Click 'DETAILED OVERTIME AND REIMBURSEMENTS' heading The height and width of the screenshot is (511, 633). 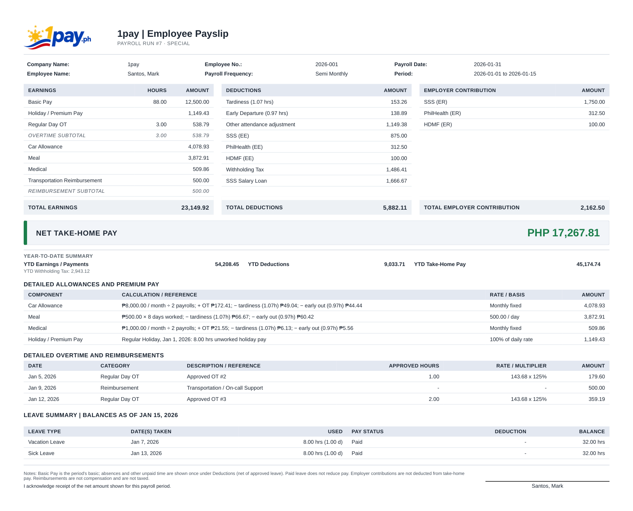click(94, 355)
